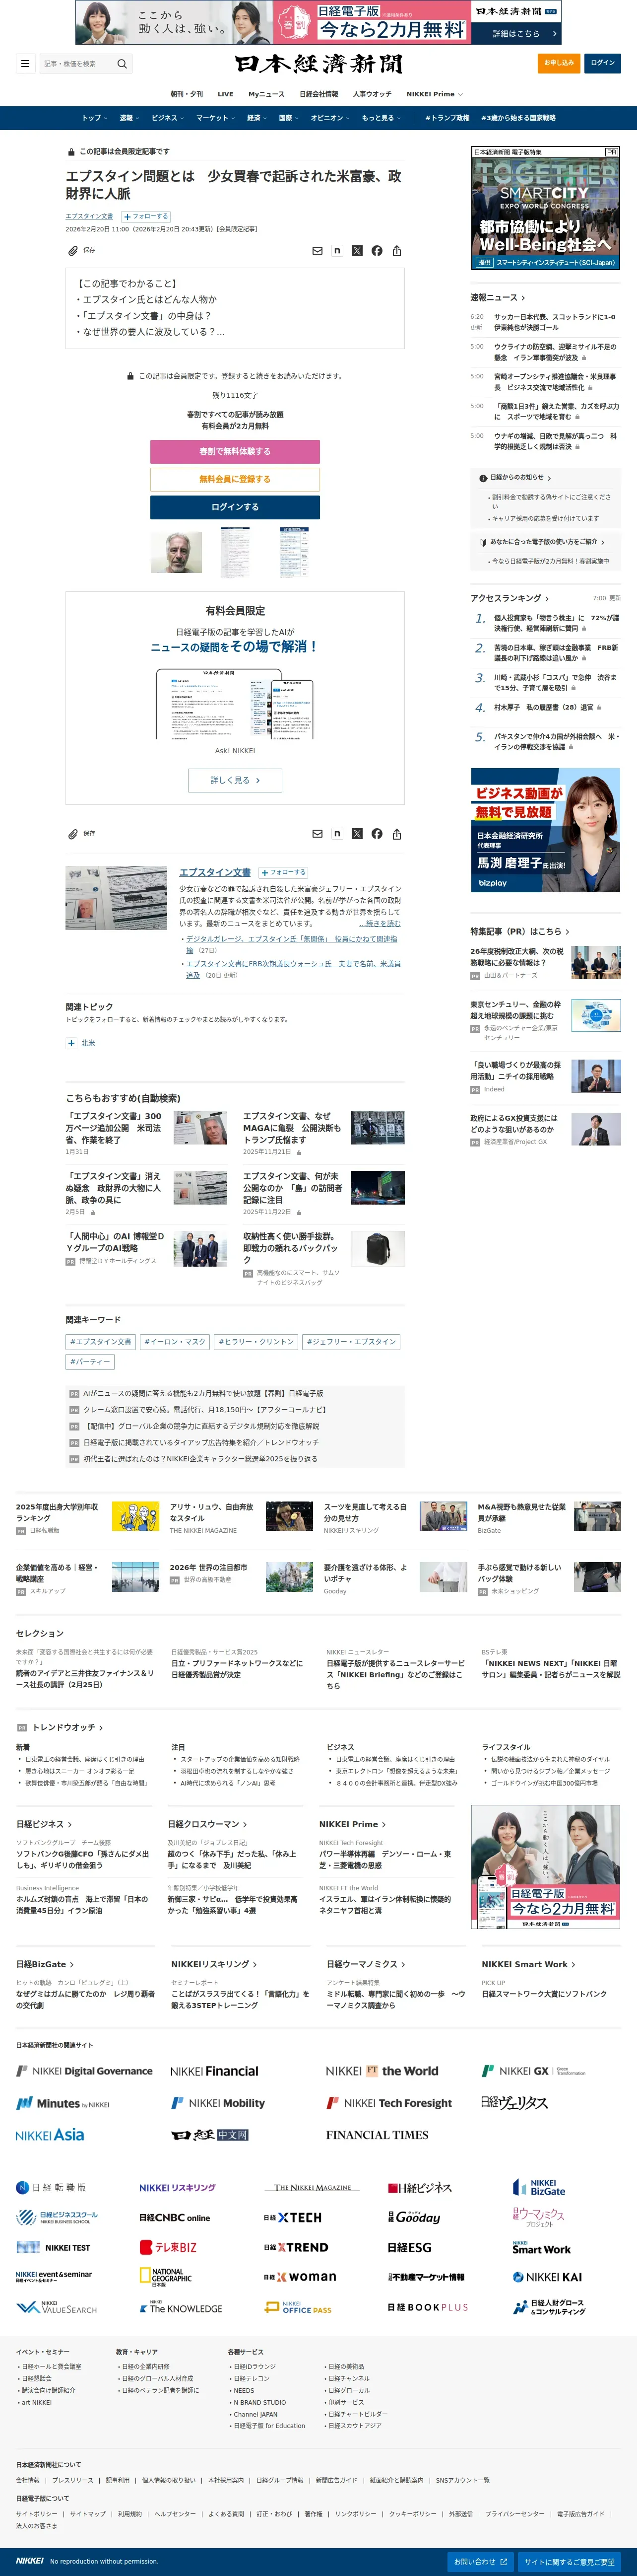The width and height of the screenshot is (637, 2576).
Task: Share to note using top icon
Action: [x=337, y=251]
